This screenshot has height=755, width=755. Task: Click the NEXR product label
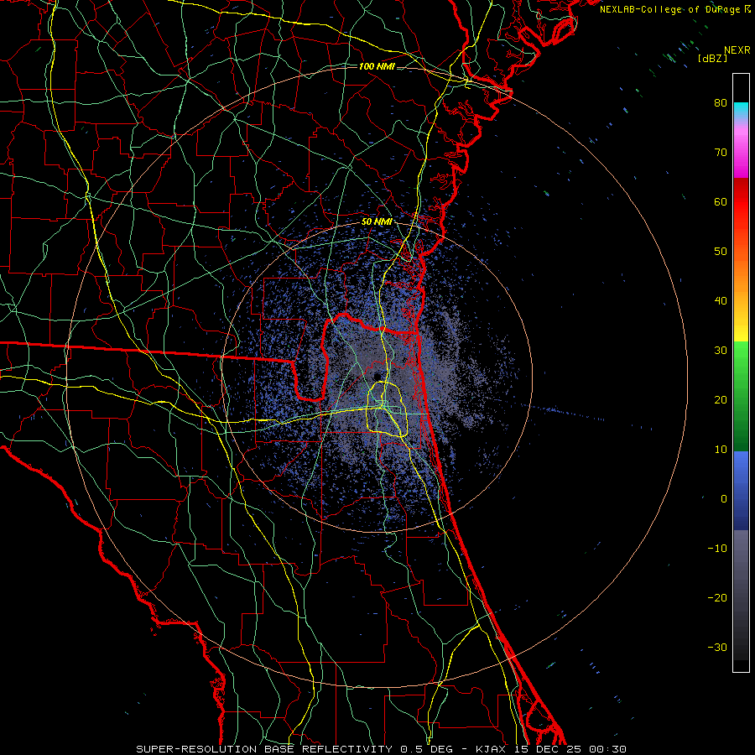coord(737,50)
